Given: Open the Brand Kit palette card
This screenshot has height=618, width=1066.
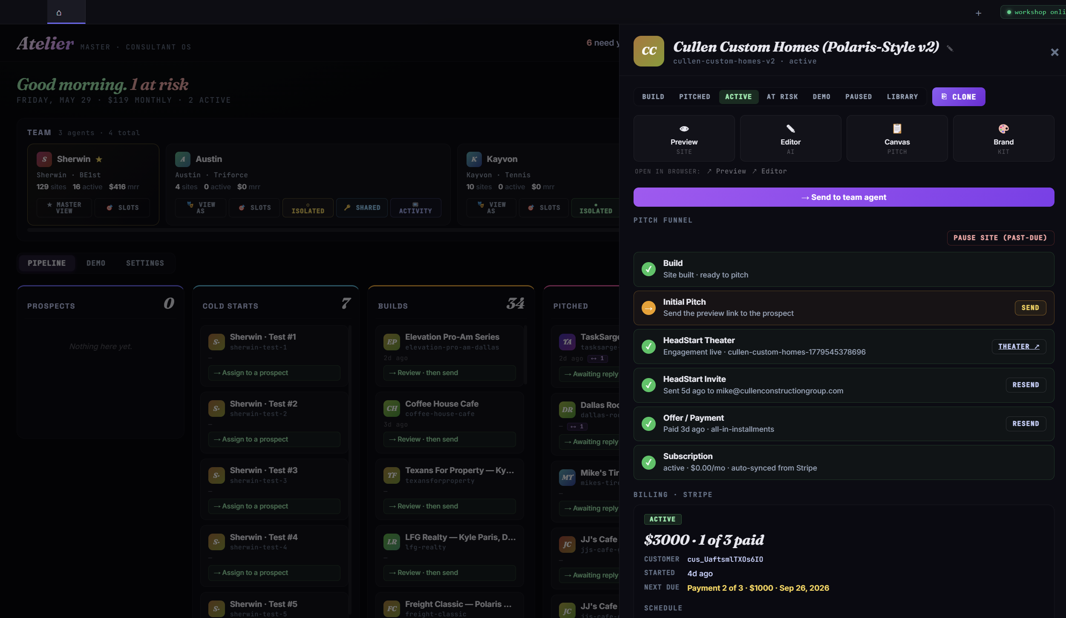Looking at the screenshot, I should (1003, 138).
